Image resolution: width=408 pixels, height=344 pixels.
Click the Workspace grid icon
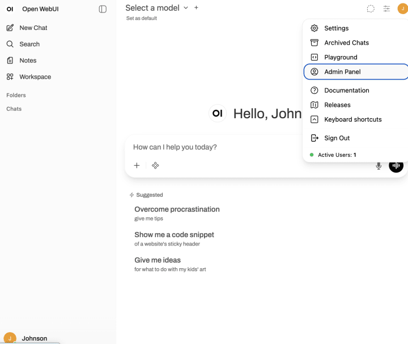[10, 77]
